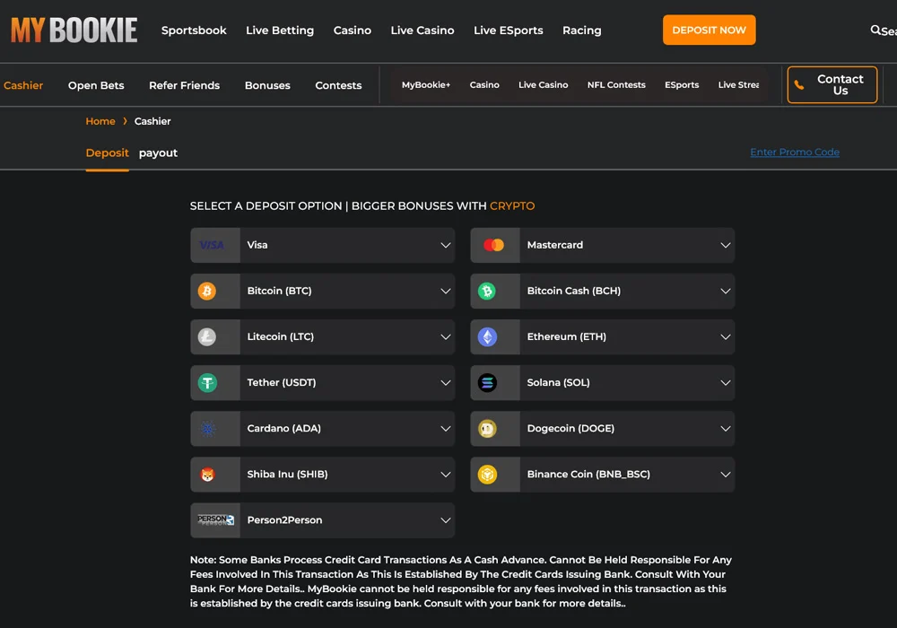Expand the Cardano (ADA) option chevron

446,429
